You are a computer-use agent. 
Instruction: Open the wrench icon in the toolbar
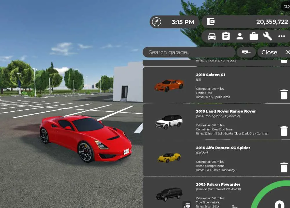point(267,36)
